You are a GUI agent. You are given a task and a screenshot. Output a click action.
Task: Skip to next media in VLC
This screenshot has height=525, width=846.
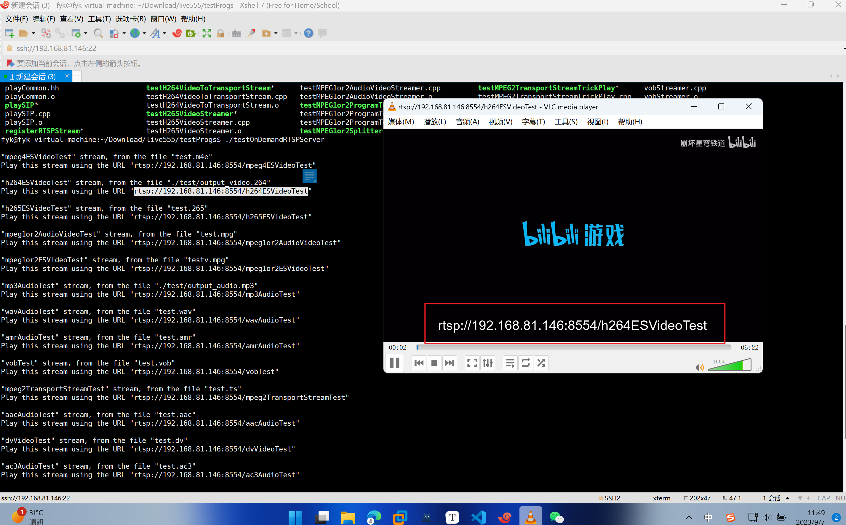449,363
